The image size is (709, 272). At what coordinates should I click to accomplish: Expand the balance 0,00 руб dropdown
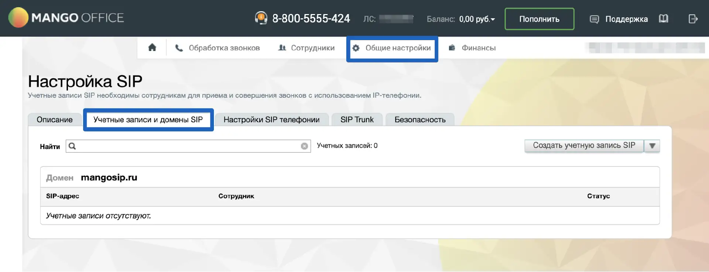pyautogui.click(x=477, y=19)
